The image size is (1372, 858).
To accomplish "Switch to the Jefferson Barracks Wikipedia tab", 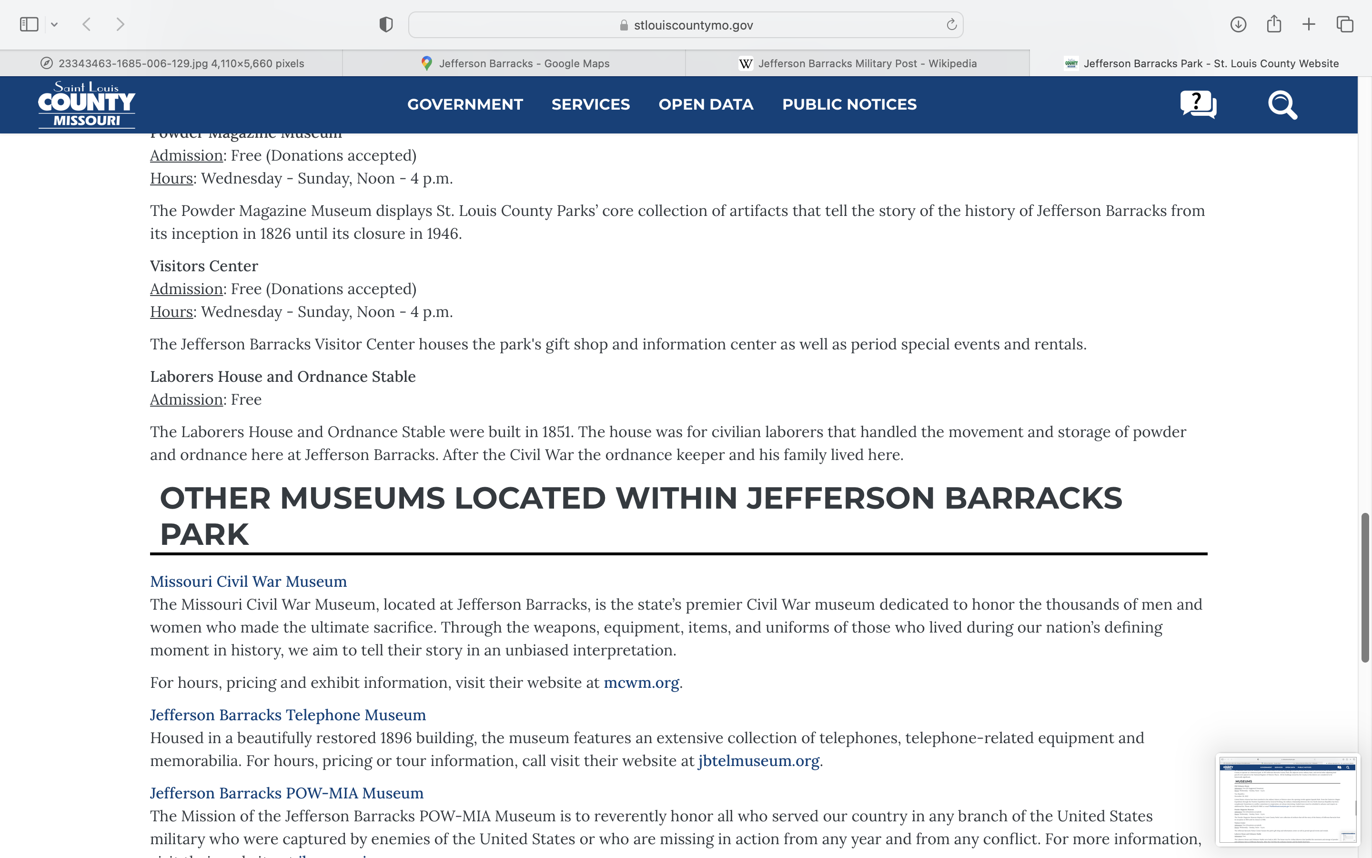I will (x=857, y=63).
